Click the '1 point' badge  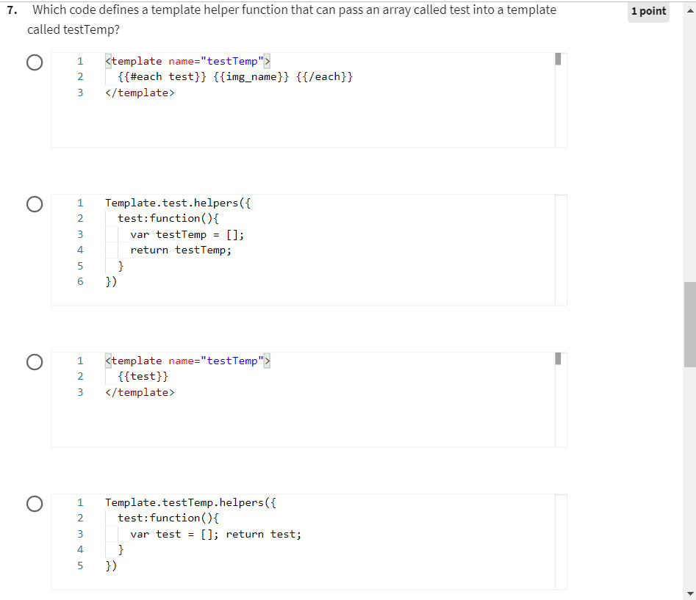(647, 12)
